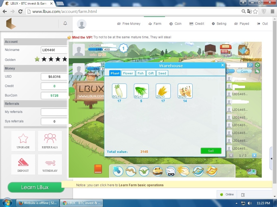Screen dimensions: 277x207
Task: Switch to the Seed tab
Action: click(x=162, y=73)
